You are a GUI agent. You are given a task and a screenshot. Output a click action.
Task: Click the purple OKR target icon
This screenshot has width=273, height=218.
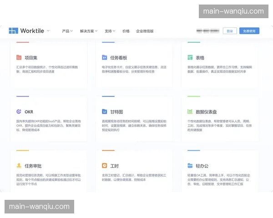[19, 111]
